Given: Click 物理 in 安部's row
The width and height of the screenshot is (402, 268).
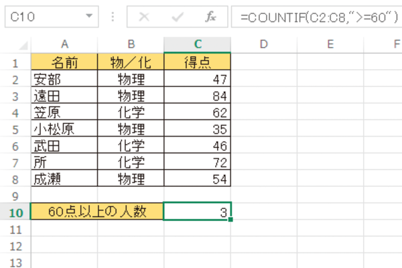Looking at the screenshot, I should click(131, 78).
